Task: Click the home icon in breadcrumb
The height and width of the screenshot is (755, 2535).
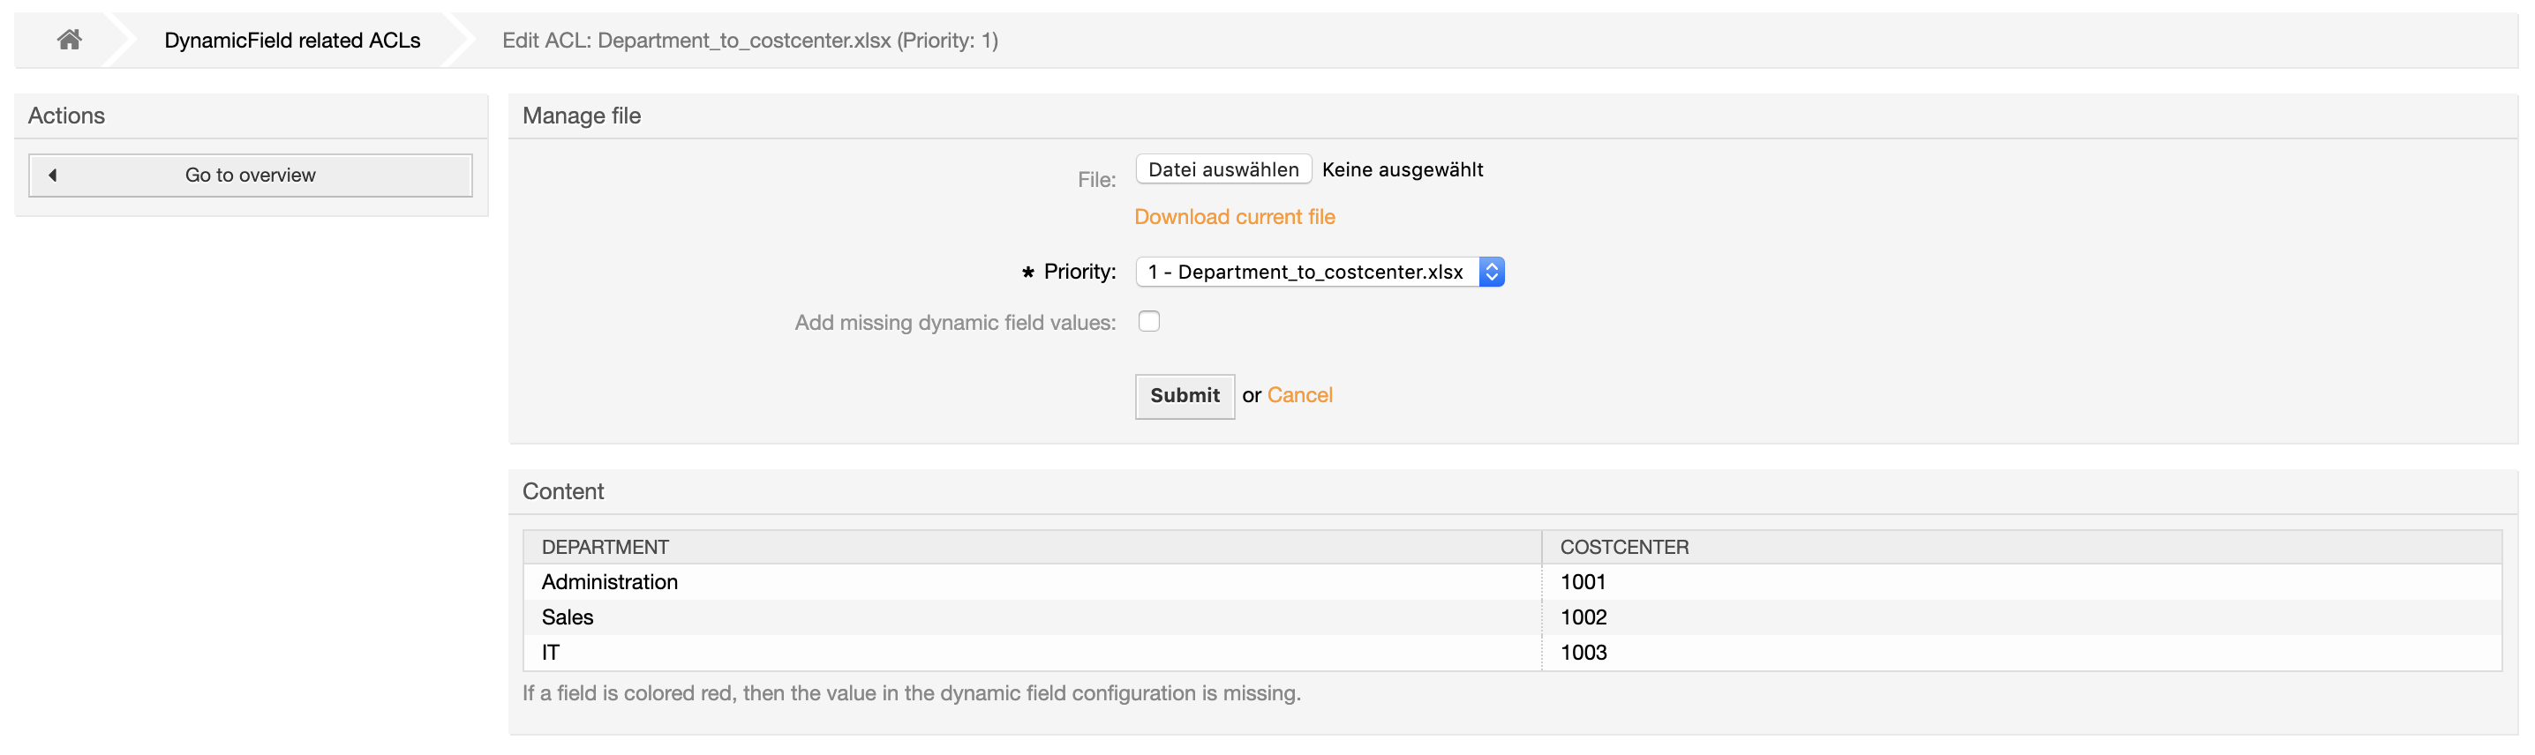Action: pyautogui.click(x=69, y=41)
